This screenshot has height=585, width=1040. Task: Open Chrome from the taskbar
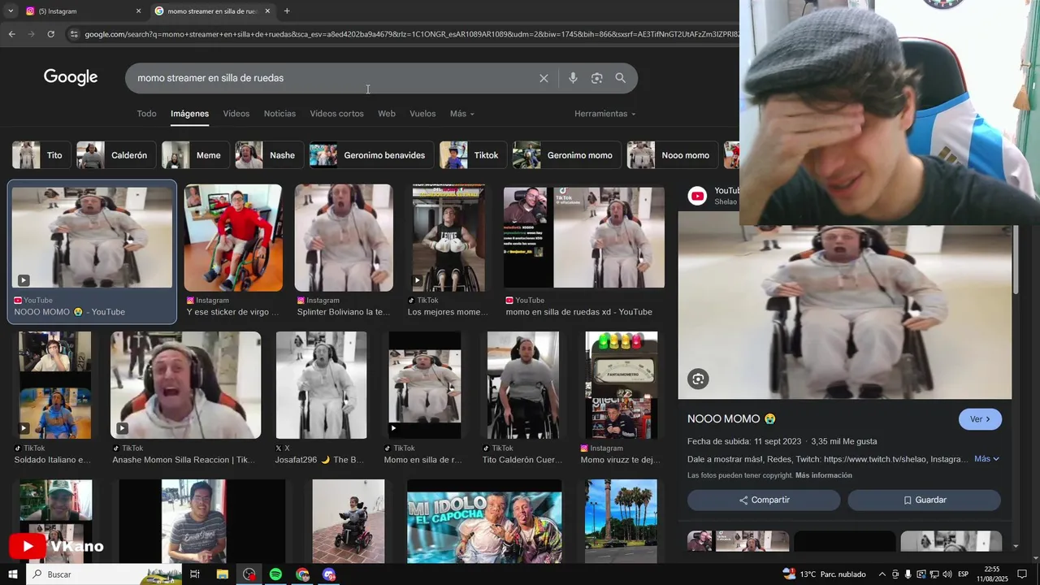302,574
